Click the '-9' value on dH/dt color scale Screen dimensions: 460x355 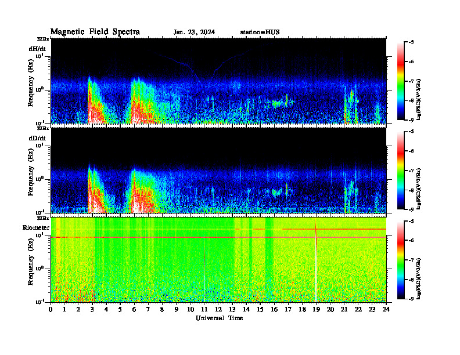(411, 120)
